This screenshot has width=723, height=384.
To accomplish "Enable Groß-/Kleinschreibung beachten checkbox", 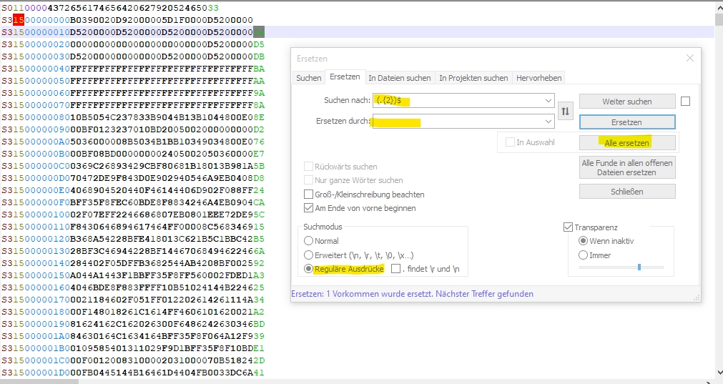I will (x=309, y=195).
